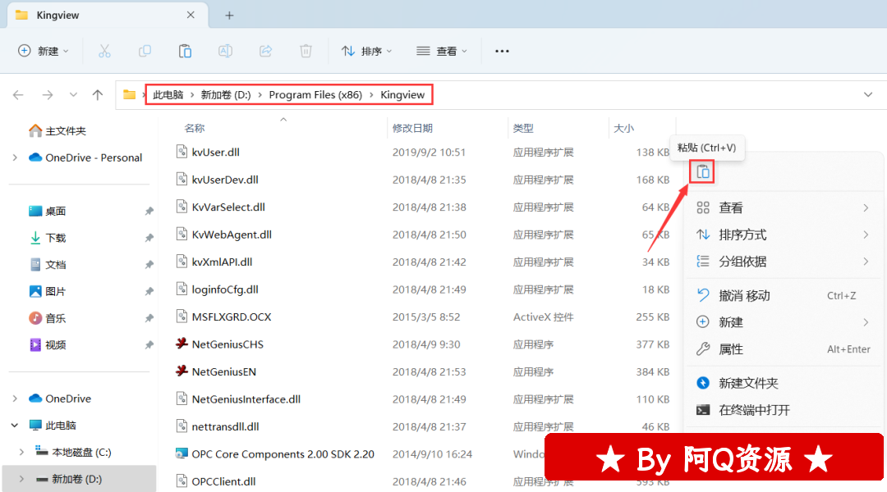Open the 排序 sort dropdown in toolbar

(366, 52)
